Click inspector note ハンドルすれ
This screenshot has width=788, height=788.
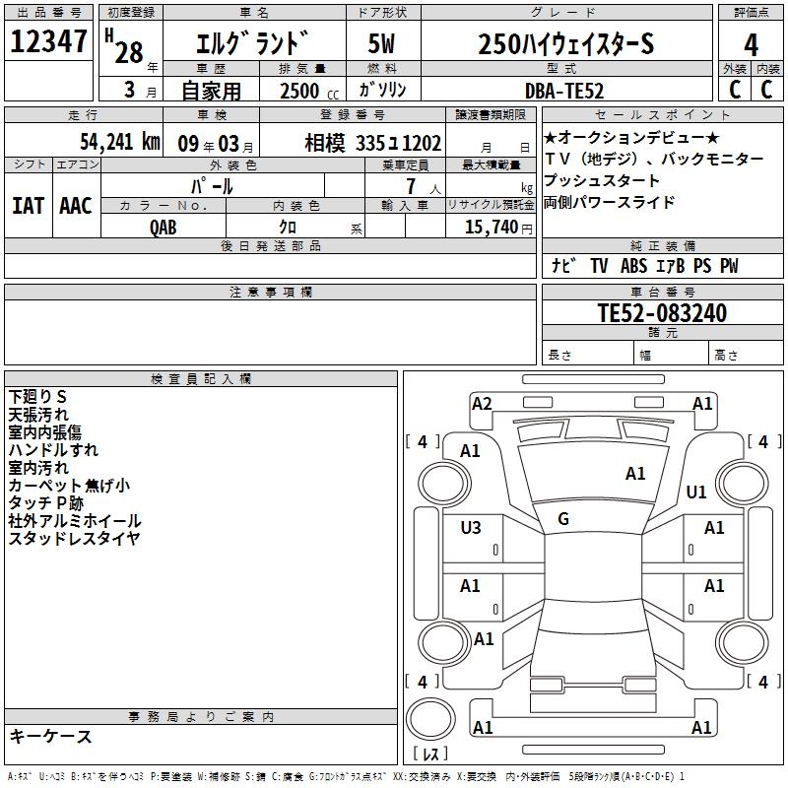click(53, 450)
